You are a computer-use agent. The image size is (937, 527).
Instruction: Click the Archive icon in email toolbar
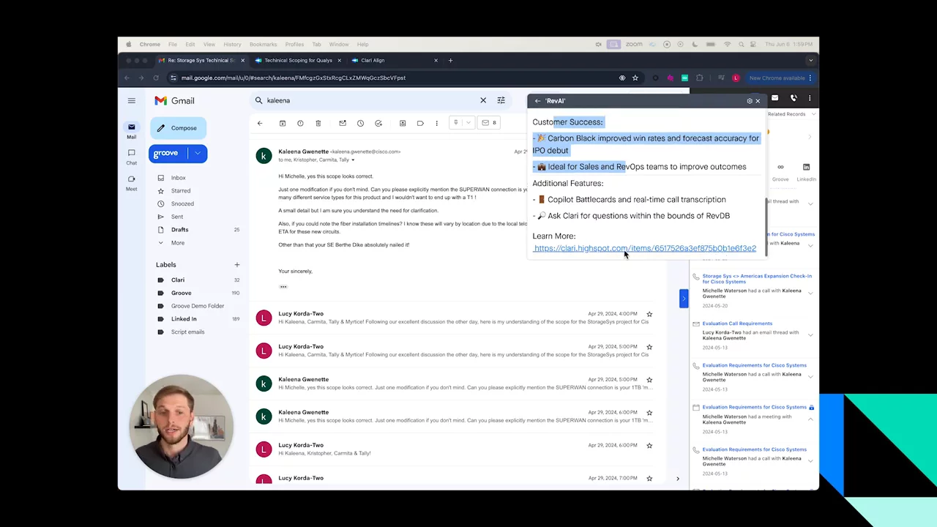tap(282, 123)
